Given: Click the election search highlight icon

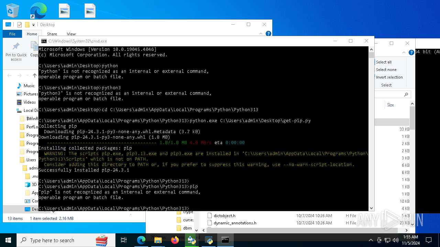Looking at the screenshot, I should (x=102, y=240).
